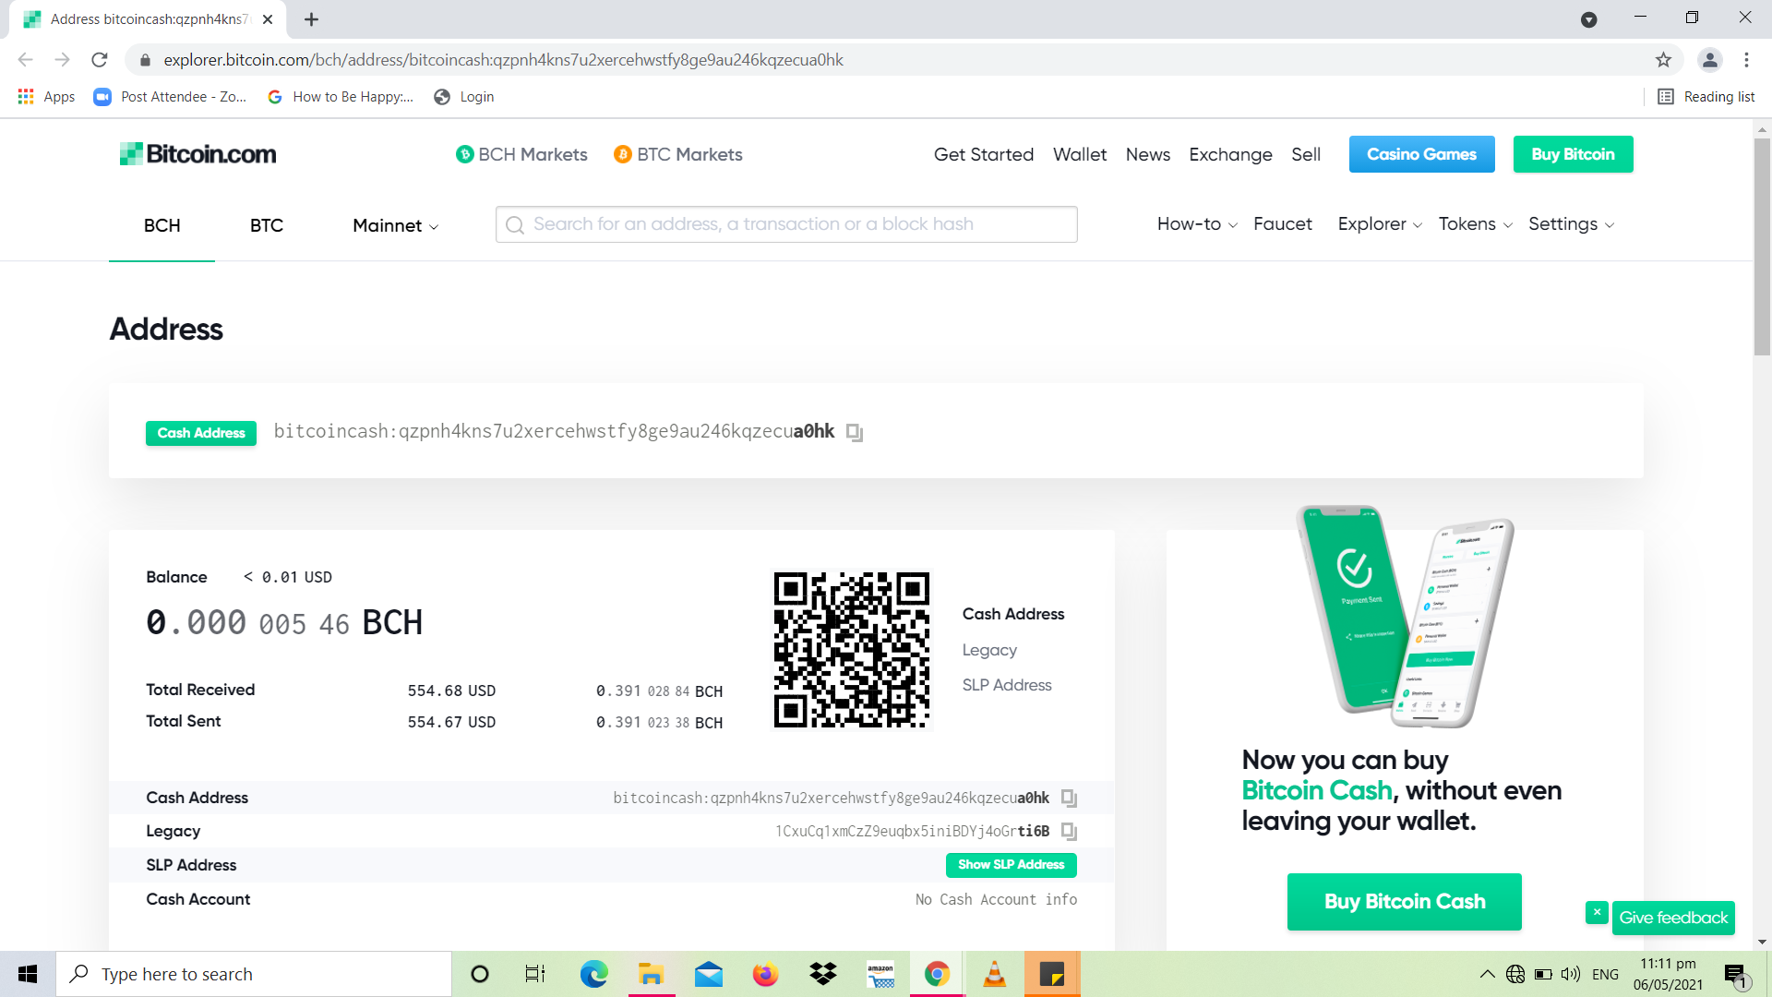
Task: Go to Get Started
Action: pyautogui.click(x=984, y=154)
